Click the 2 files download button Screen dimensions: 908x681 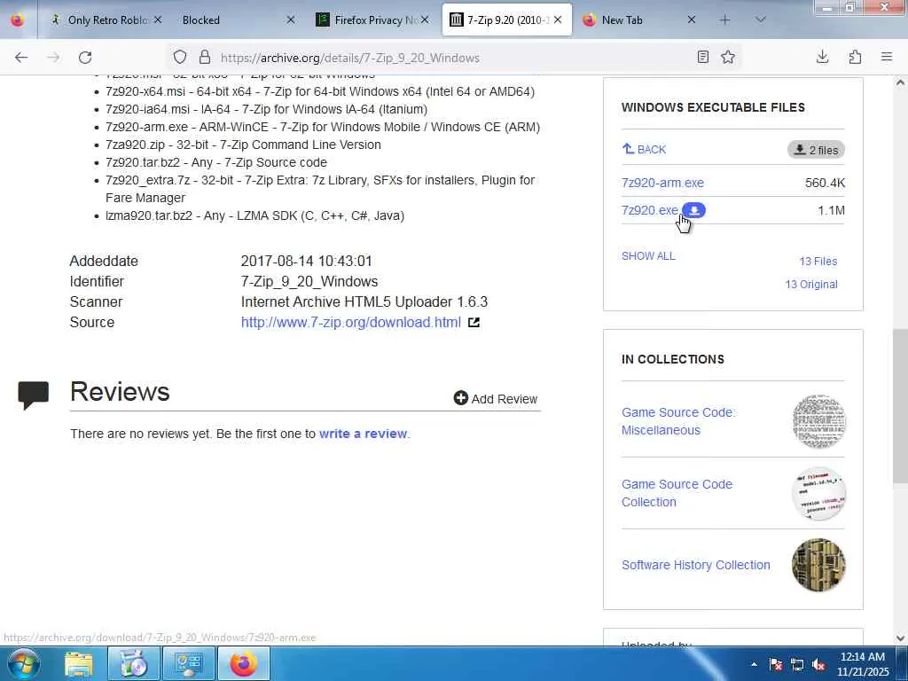point(816,150)
